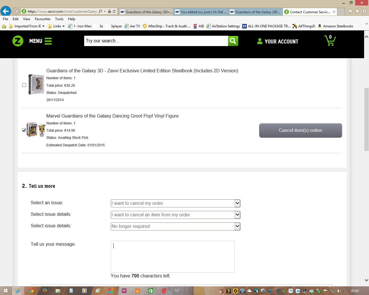369x295 pixels.
Task: Open AIB bookmark
Action: [199, 26]
